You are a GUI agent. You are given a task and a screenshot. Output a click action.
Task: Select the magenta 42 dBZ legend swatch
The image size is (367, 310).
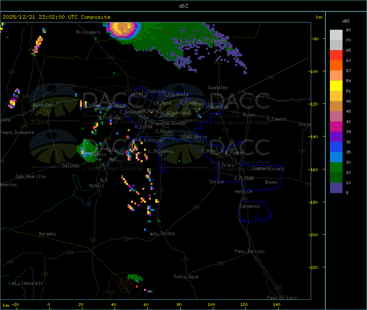point(336,126)
